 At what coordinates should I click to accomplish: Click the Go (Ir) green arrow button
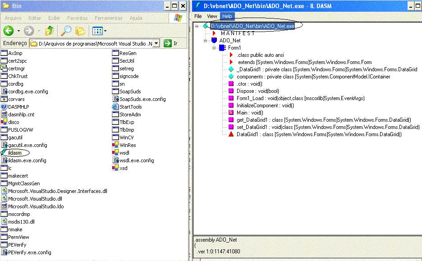[x=168, y=43]
